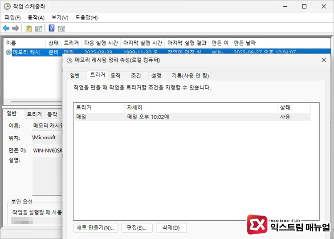The image size is (334, 239).
Task: Click the 삭제(D) button
Action: tap(171, 228)
